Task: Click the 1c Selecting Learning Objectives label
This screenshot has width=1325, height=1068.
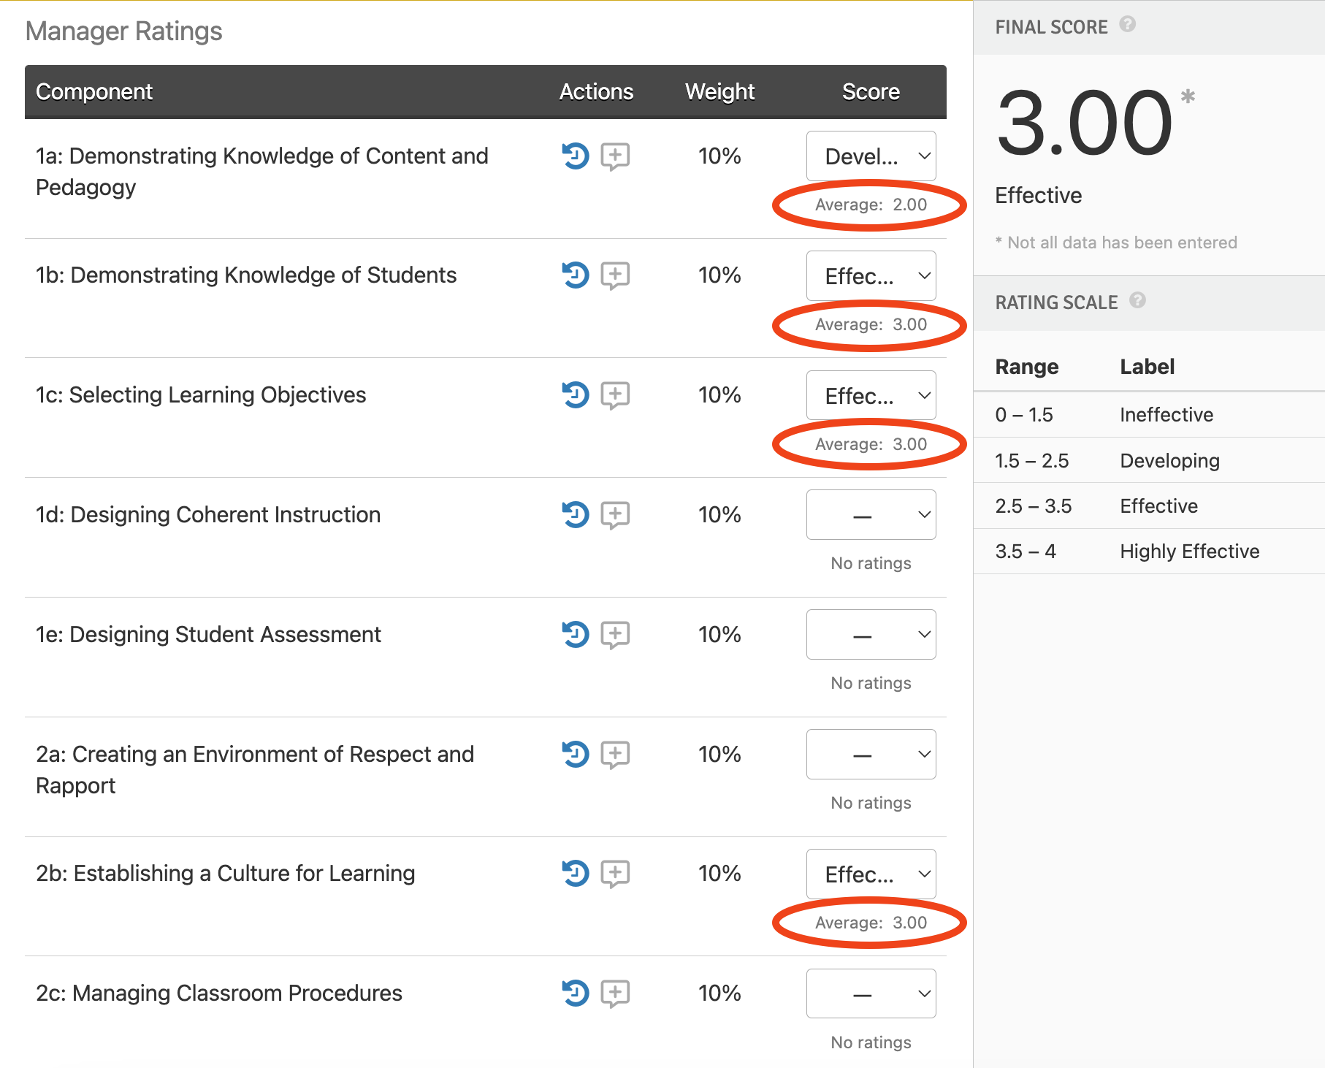Action: (201, 395)
